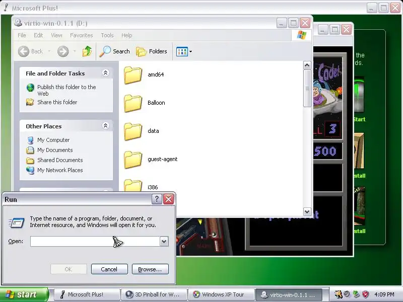Click Publish this folder to the Web
Screen dimensions: 403x302
pos(66,90)
